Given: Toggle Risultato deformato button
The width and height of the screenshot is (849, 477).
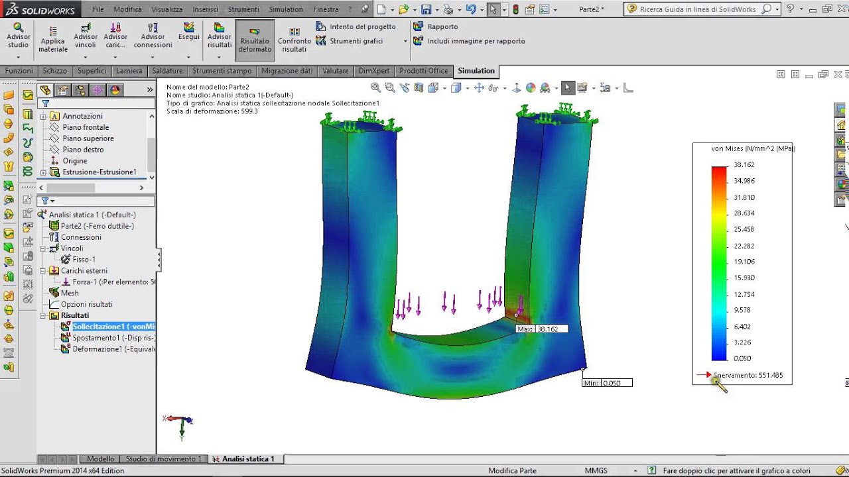Looking at the screenshot, I should pos(255,41).
